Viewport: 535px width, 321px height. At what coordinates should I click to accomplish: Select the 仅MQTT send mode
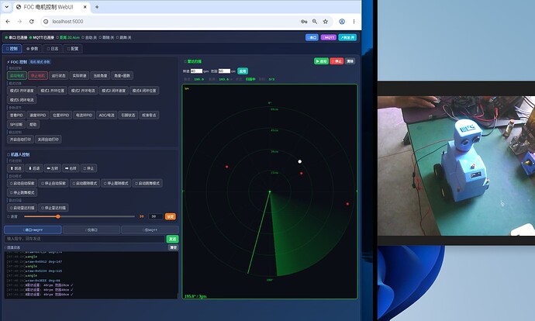click(x=150, y=230)
